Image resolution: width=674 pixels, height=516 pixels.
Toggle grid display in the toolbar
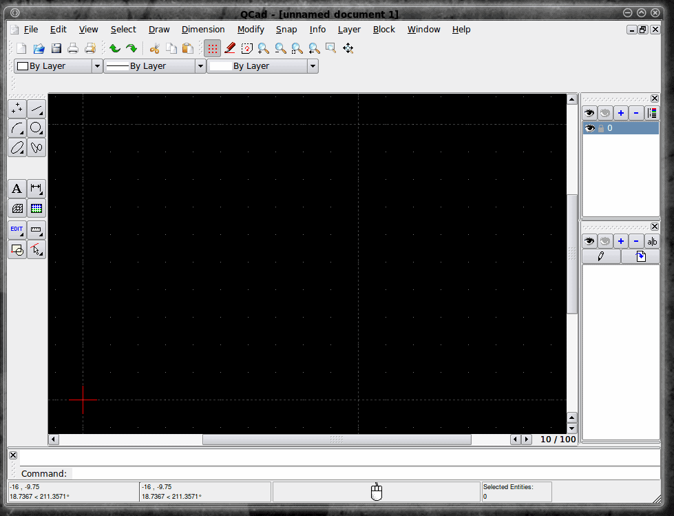click(x=212, y=48)
